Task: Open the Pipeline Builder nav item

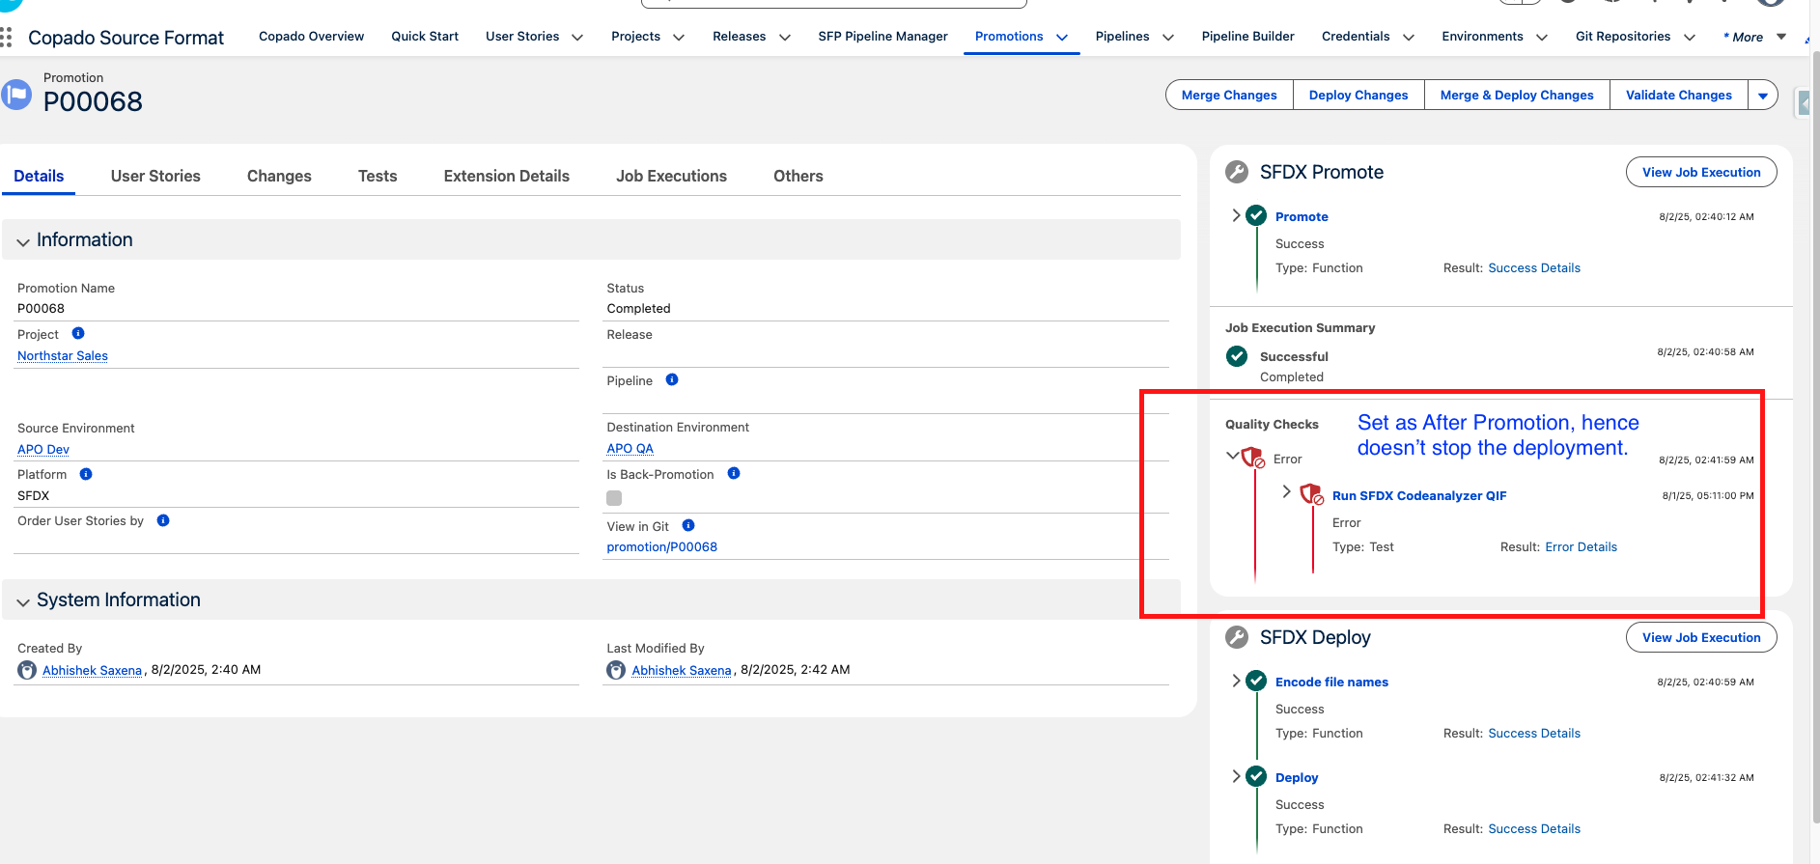Action: pyautogui.click(x=1247, y=37)
